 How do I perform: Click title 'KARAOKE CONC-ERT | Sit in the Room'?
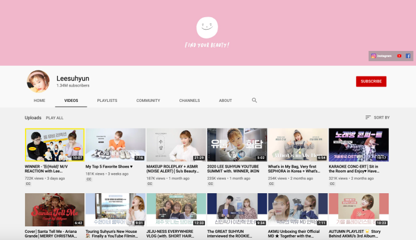(x=354, y=169)
